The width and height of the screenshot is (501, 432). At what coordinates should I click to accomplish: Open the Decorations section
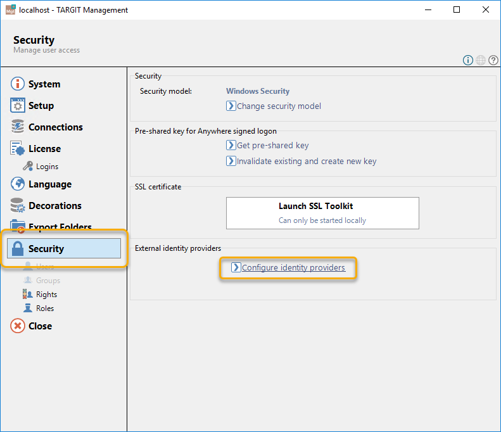pyautogui.click(x=55, y=205)
